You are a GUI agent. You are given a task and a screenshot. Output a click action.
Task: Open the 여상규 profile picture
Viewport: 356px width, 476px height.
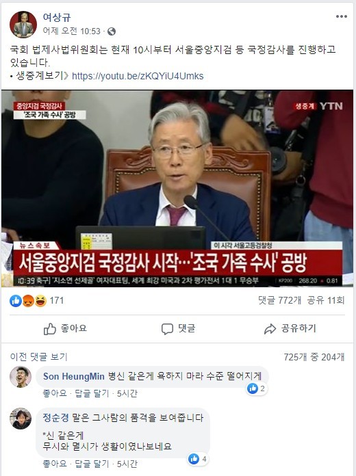point(23,25)
